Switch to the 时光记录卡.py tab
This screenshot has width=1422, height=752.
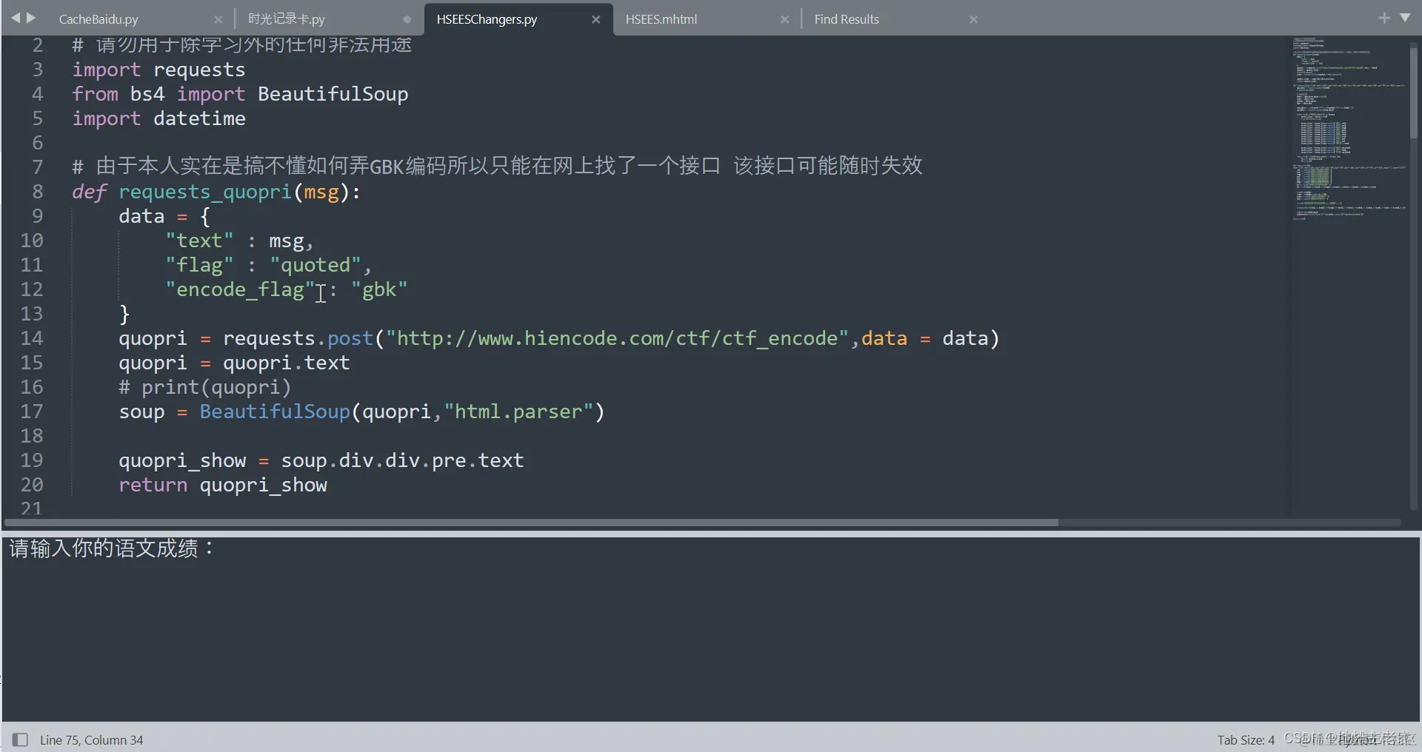pyautogui.click(x=287, y=19)
